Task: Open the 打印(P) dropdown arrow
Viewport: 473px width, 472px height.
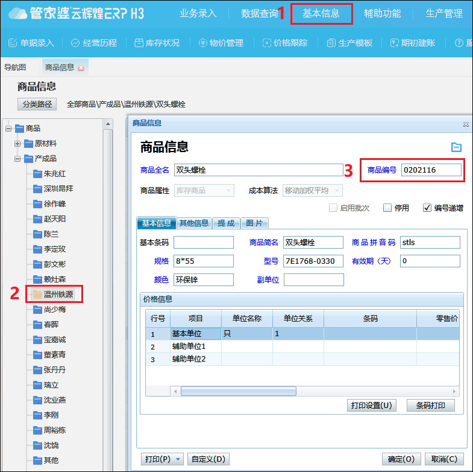Action: pos(179,459)
